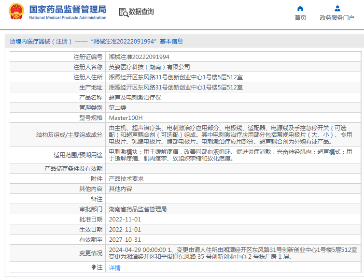
Task: Select product name 超声及电刺激治疗仪
Action: [135, 98]
